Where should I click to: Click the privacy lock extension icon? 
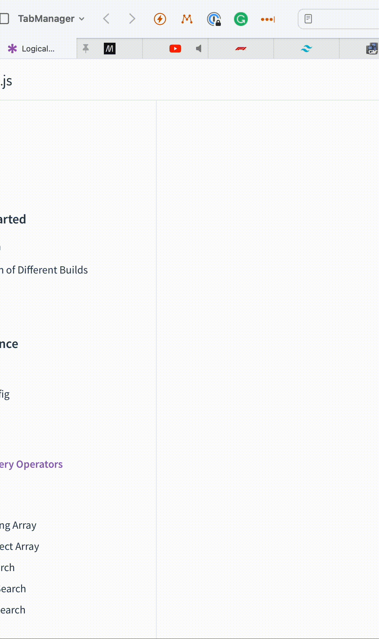(x=214, y=19)
